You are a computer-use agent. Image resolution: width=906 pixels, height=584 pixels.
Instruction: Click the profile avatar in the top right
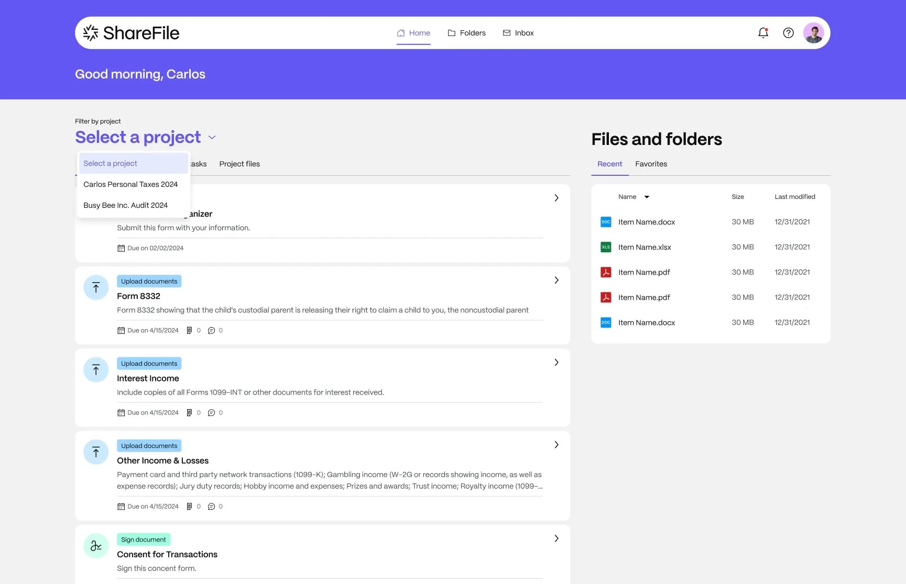(813, 32)
